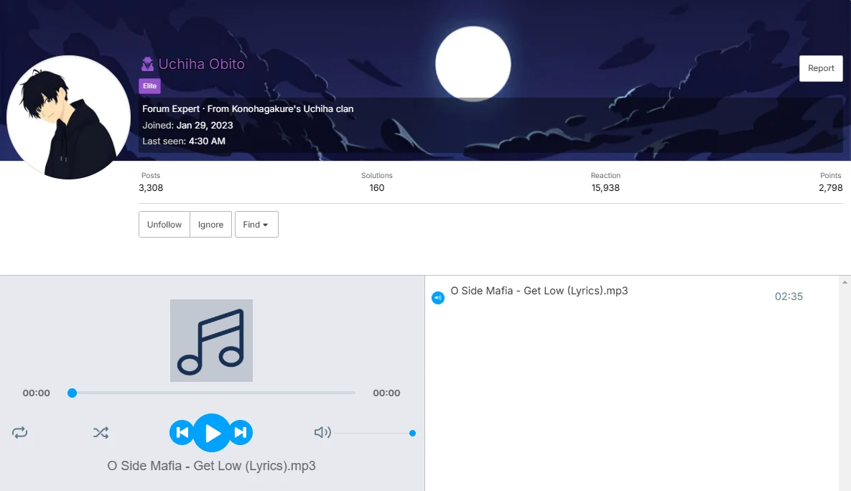Skip to previous track
The width and height of the screenshot is (851, 491).
(182, 432)
